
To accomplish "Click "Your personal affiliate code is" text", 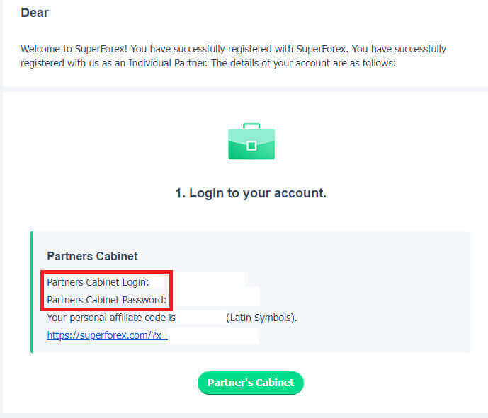I will coord(110,318).
